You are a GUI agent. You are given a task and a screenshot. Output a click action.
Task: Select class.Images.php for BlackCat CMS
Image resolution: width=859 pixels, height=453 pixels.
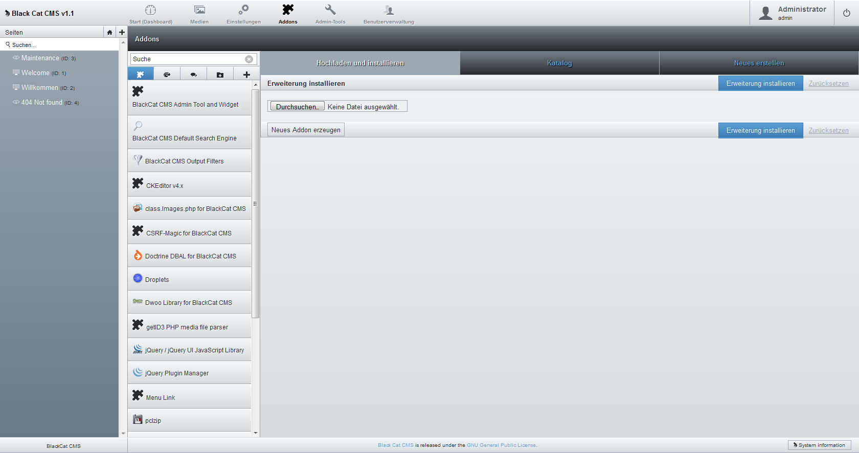coord(189,208)
